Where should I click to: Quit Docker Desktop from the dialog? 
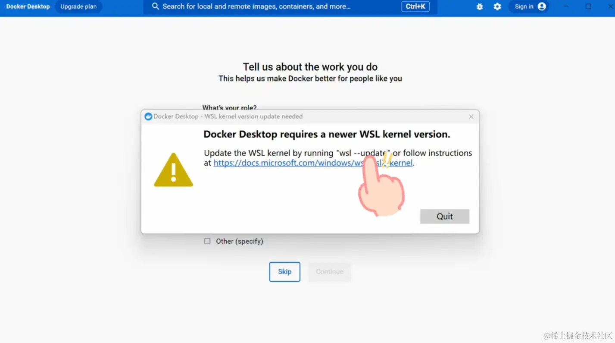tap(445, 216)
